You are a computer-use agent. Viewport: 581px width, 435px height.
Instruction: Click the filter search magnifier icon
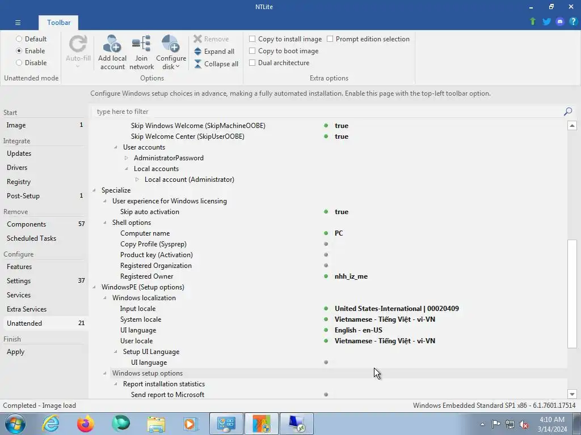pos(567,112)
